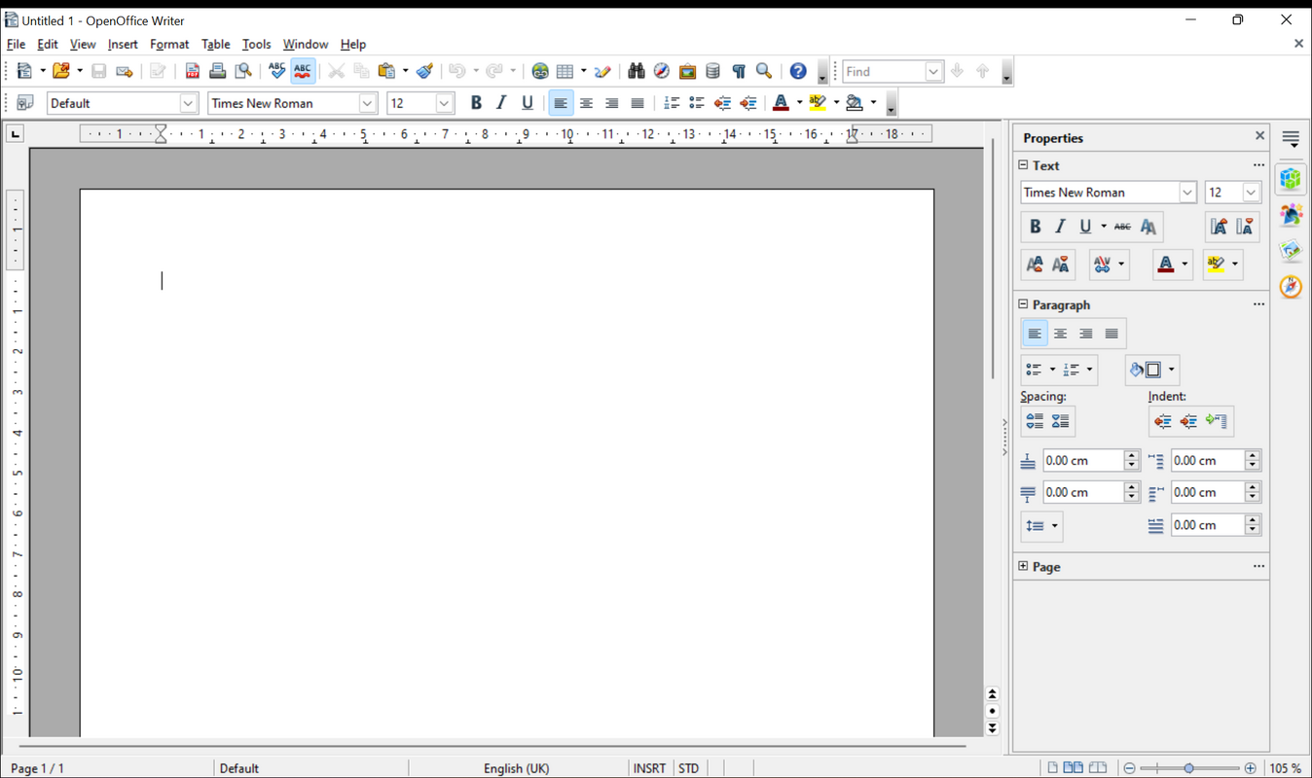Open sidebar font name dropdown
Viewport: 1312px width, 778px height.
coord(1187,193)
